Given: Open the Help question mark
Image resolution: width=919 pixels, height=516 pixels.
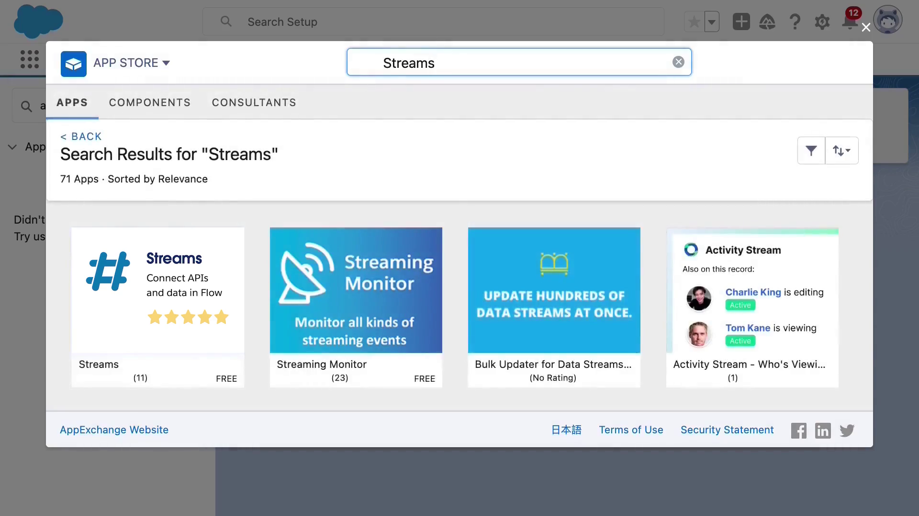Looking at the screenshot, I should coord(795,21).
